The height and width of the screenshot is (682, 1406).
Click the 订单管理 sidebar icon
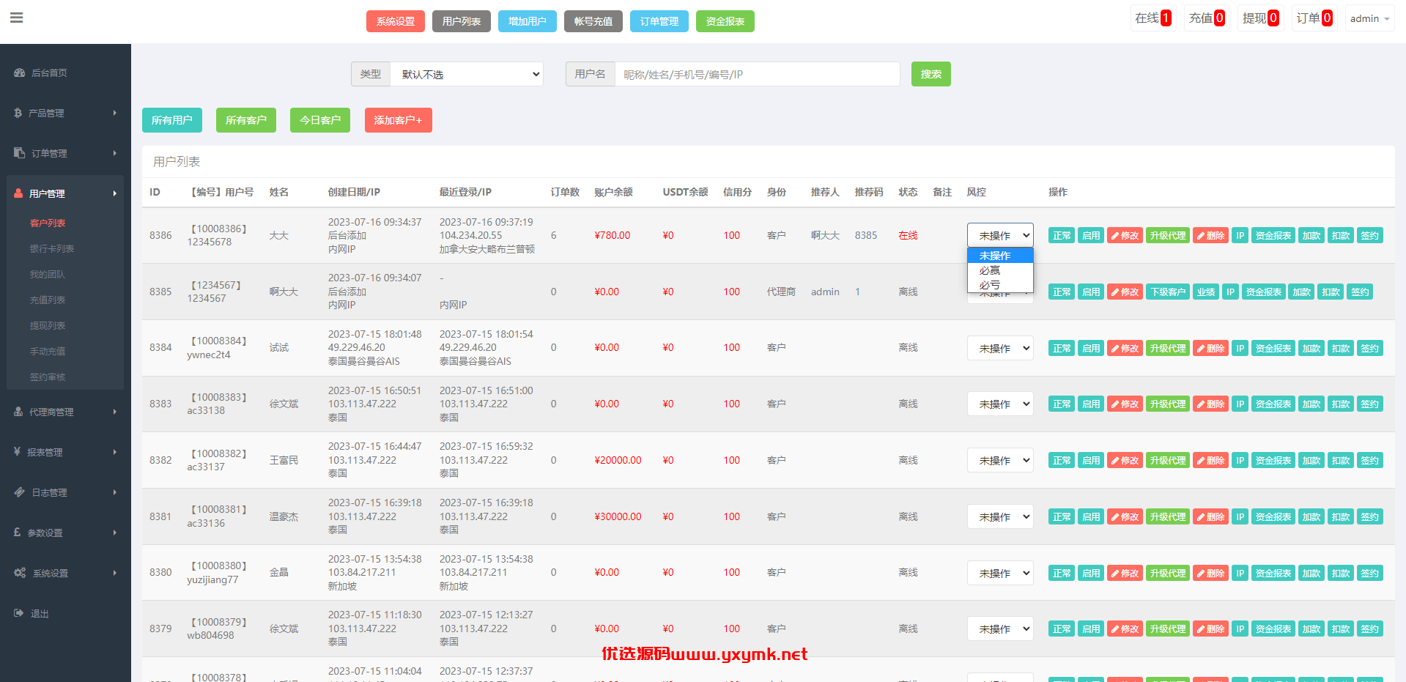coord(20,152)
